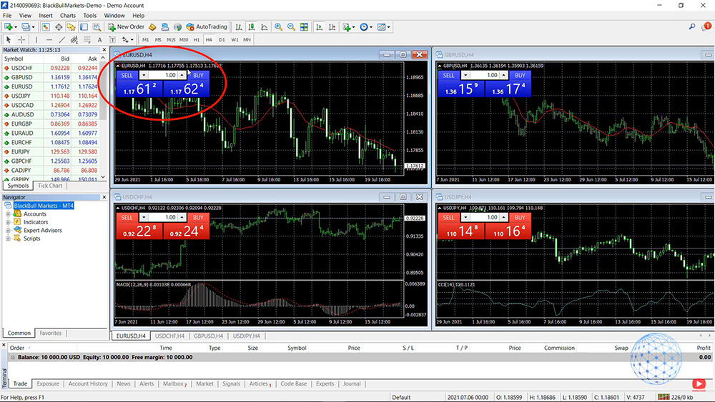This screenshot has width=715, height=402.
Task: Open the Templates dropdown arrow
Action: pos(388,27)
